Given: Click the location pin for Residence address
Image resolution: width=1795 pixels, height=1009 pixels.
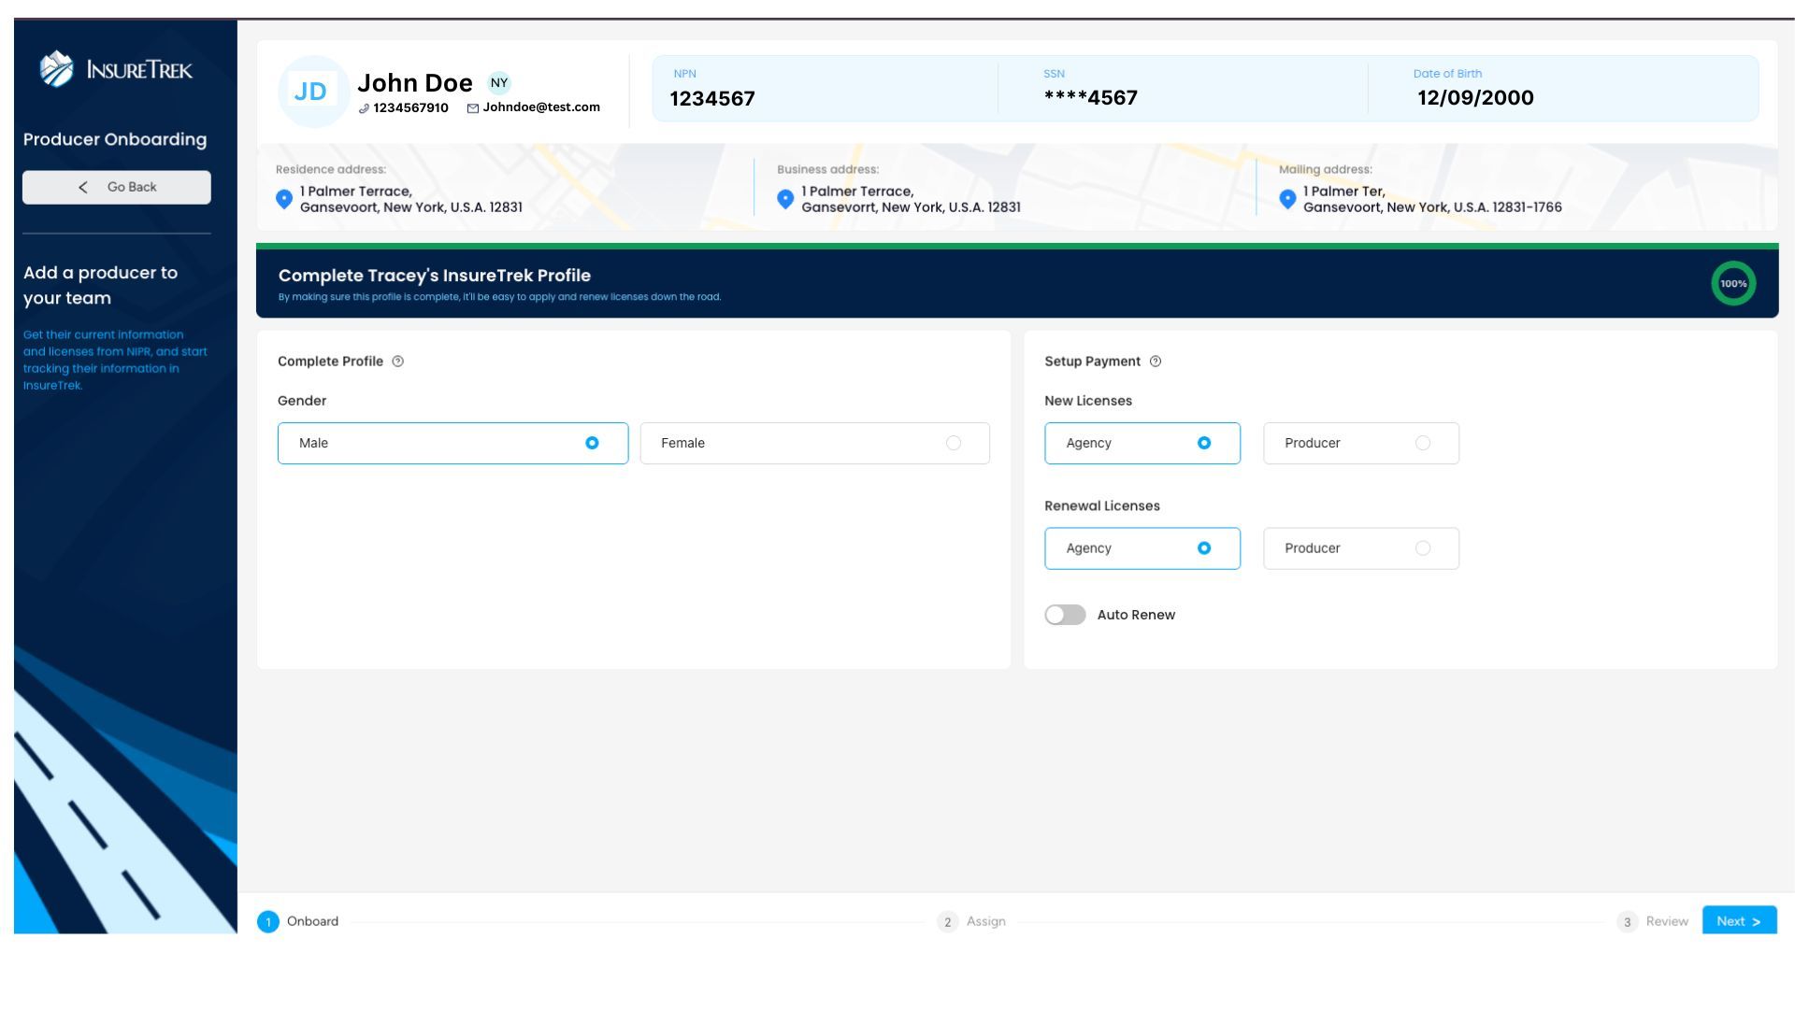Looking at the screenshot, I should tap(284, 198).
